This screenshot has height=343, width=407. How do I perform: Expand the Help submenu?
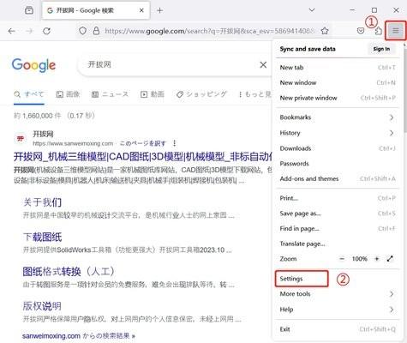(x=338, y=310)
